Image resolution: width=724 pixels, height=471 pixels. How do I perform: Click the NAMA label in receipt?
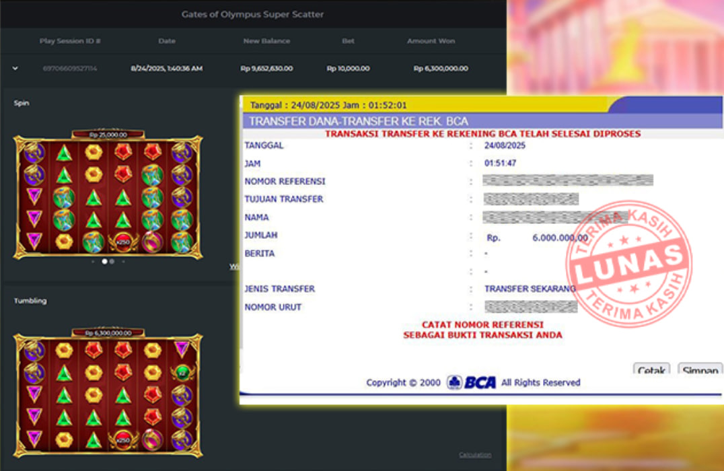(257, 217)
